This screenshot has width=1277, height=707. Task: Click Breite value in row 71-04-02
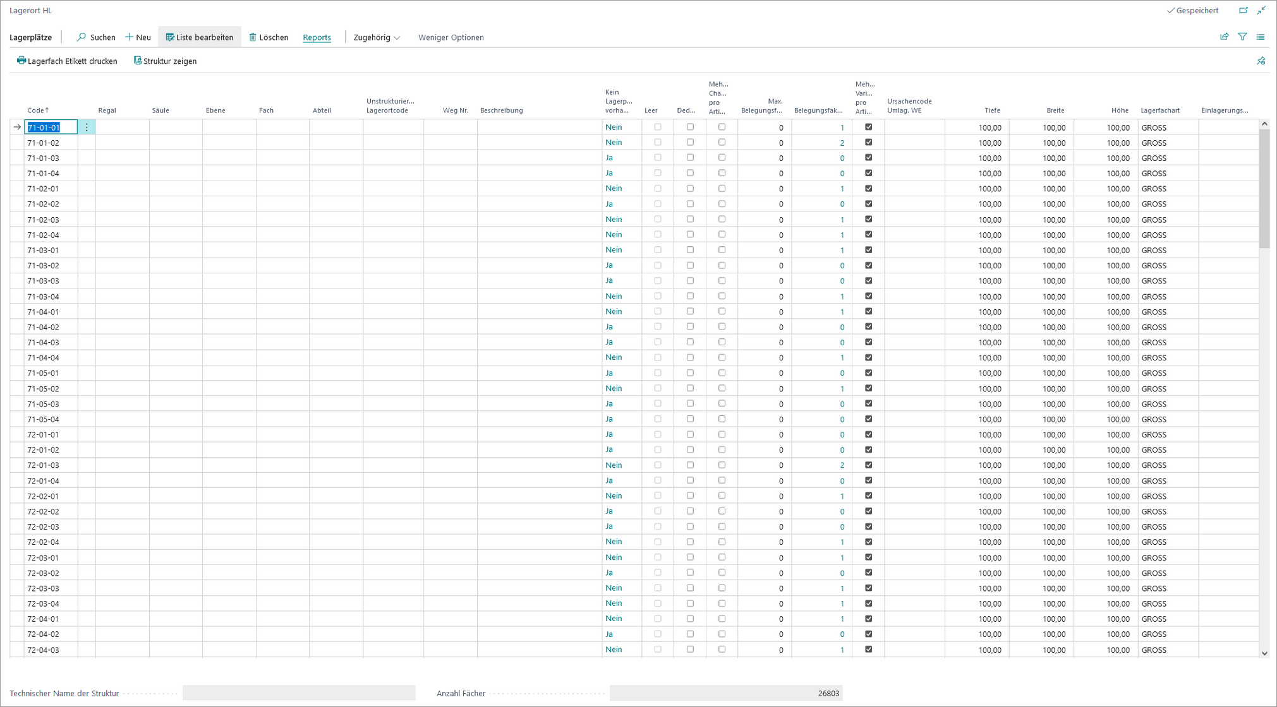pyautogui.click(x=1054, y=327)
